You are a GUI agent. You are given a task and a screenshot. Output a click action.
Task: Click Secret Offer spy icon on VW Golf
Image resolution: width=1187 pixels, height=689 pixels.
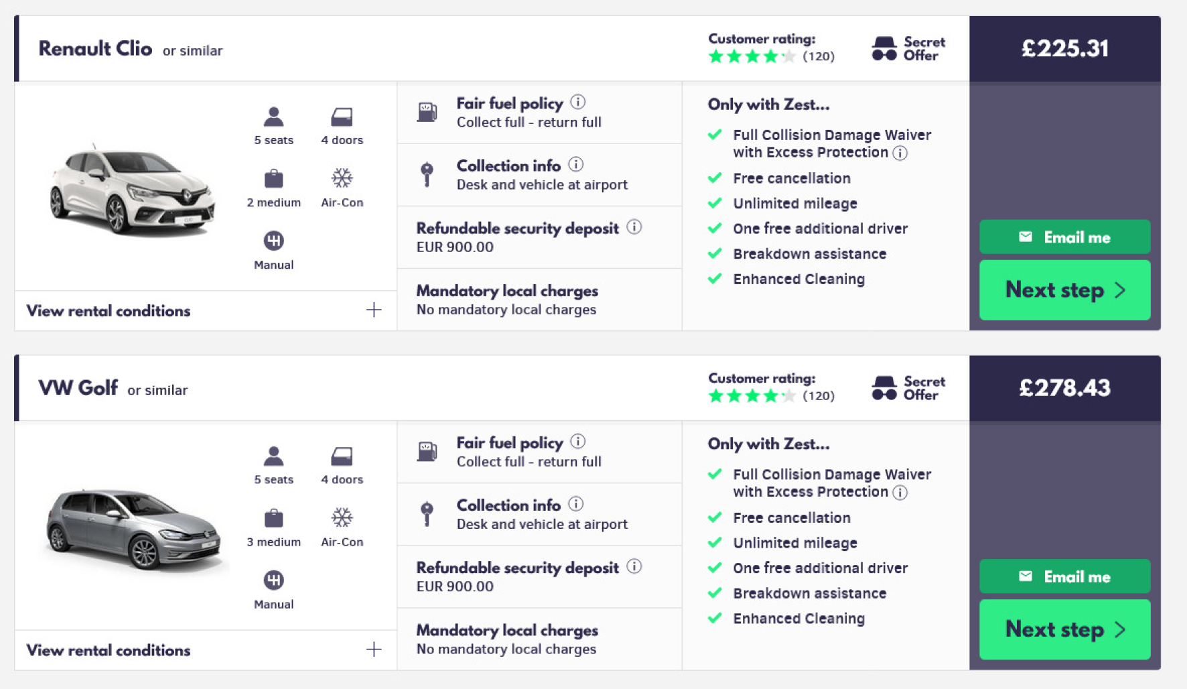tap(884, 388)
